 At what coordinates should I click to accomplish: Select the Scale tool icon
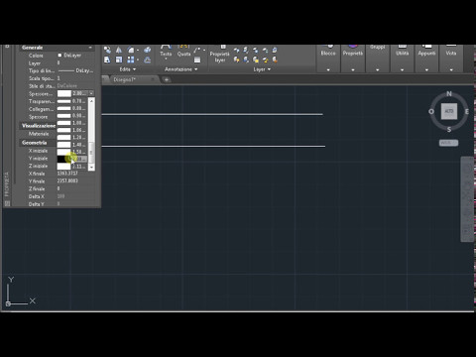coord(119,59)
